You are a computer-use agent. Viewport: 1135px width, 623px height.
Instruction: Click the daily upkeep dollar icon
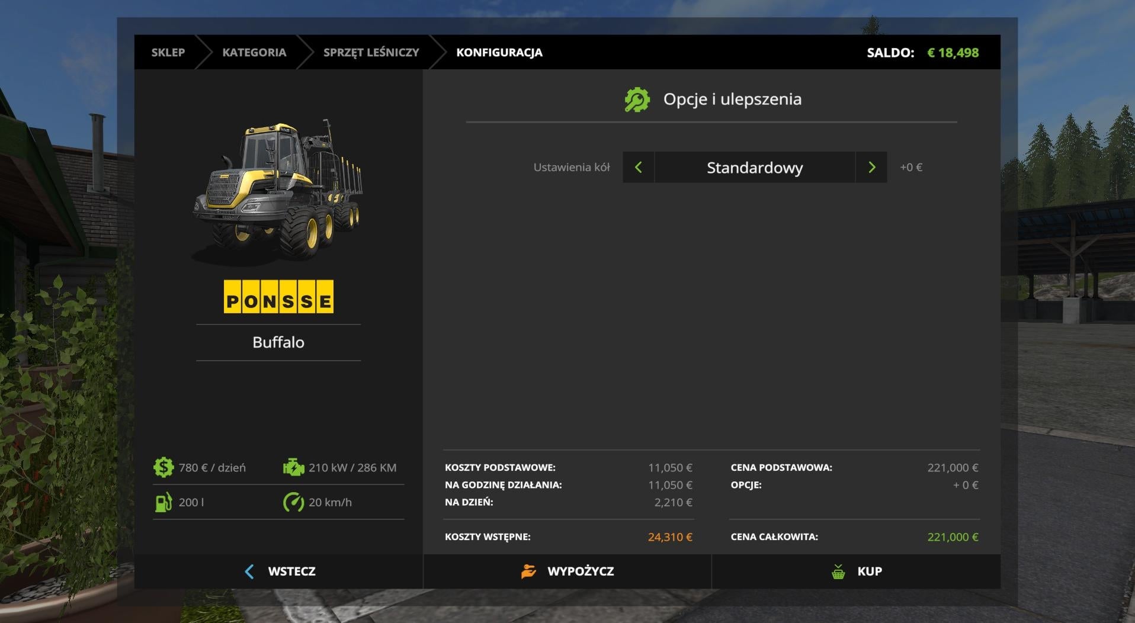tap(163, 467)
